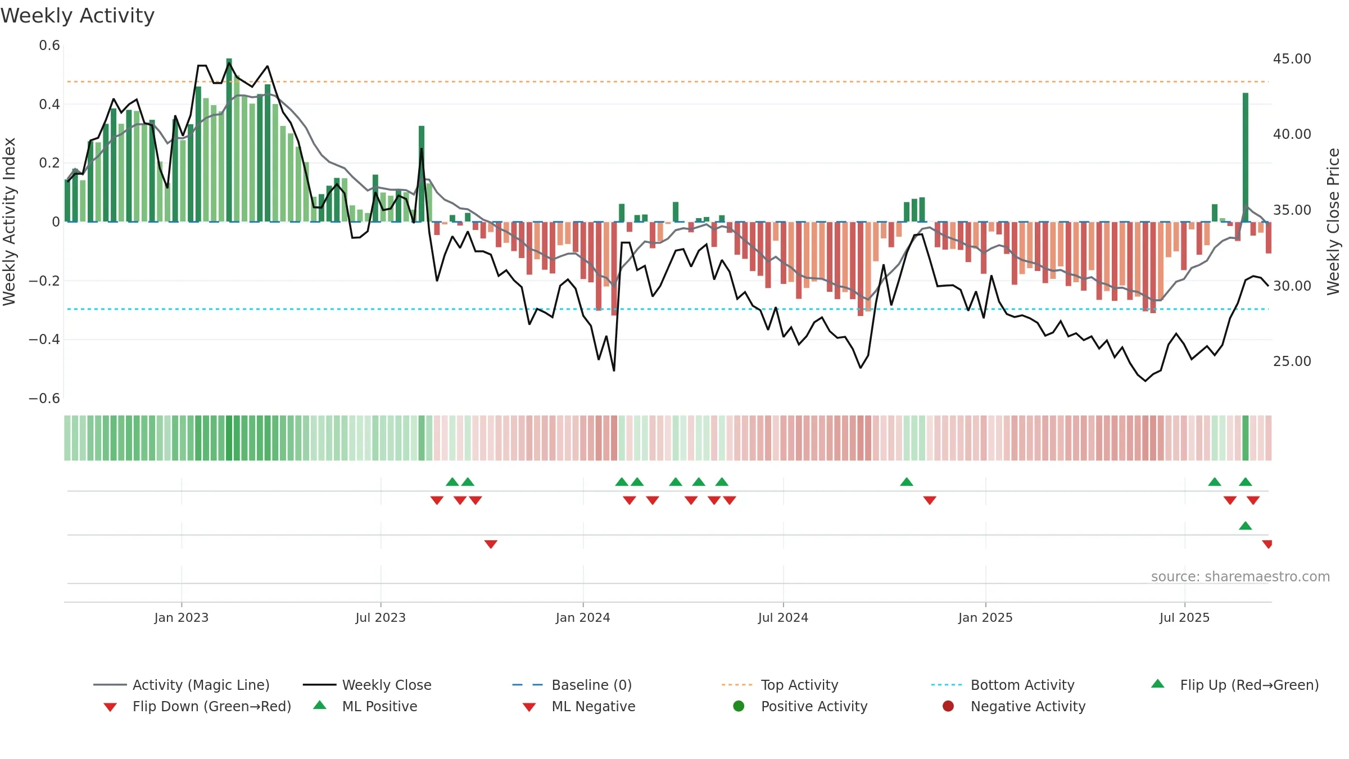Click the green Positive Activity circle icon

(x=739, y=706)
